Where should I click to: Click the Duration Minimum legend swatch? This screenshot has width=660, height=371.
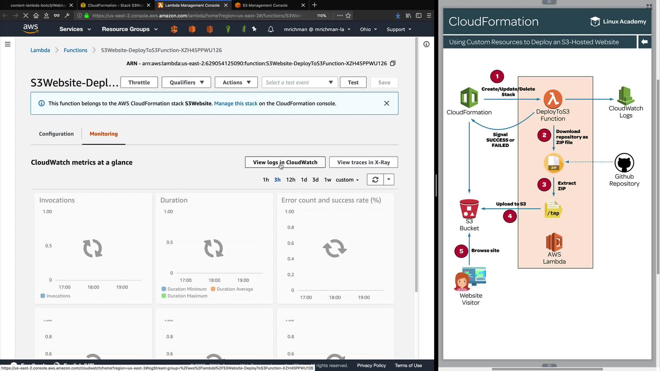[164, 289]
